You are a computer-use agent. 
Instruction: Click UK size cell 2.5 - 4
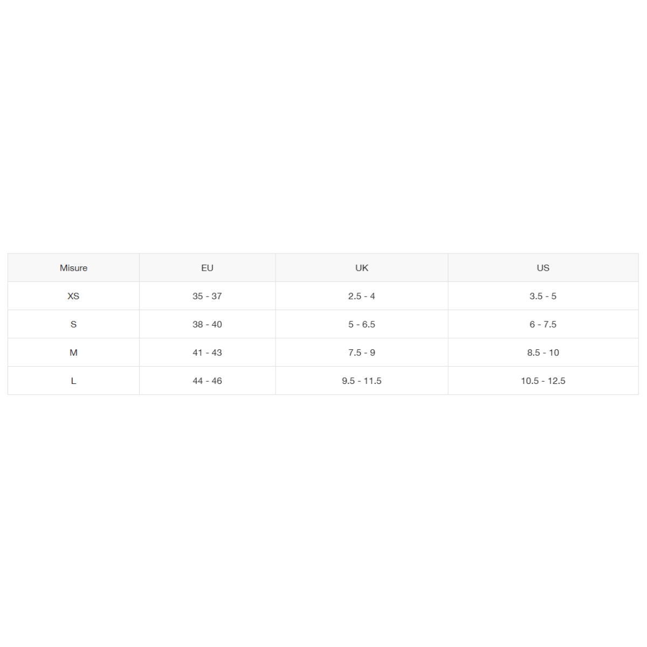[x=362, y=296]
